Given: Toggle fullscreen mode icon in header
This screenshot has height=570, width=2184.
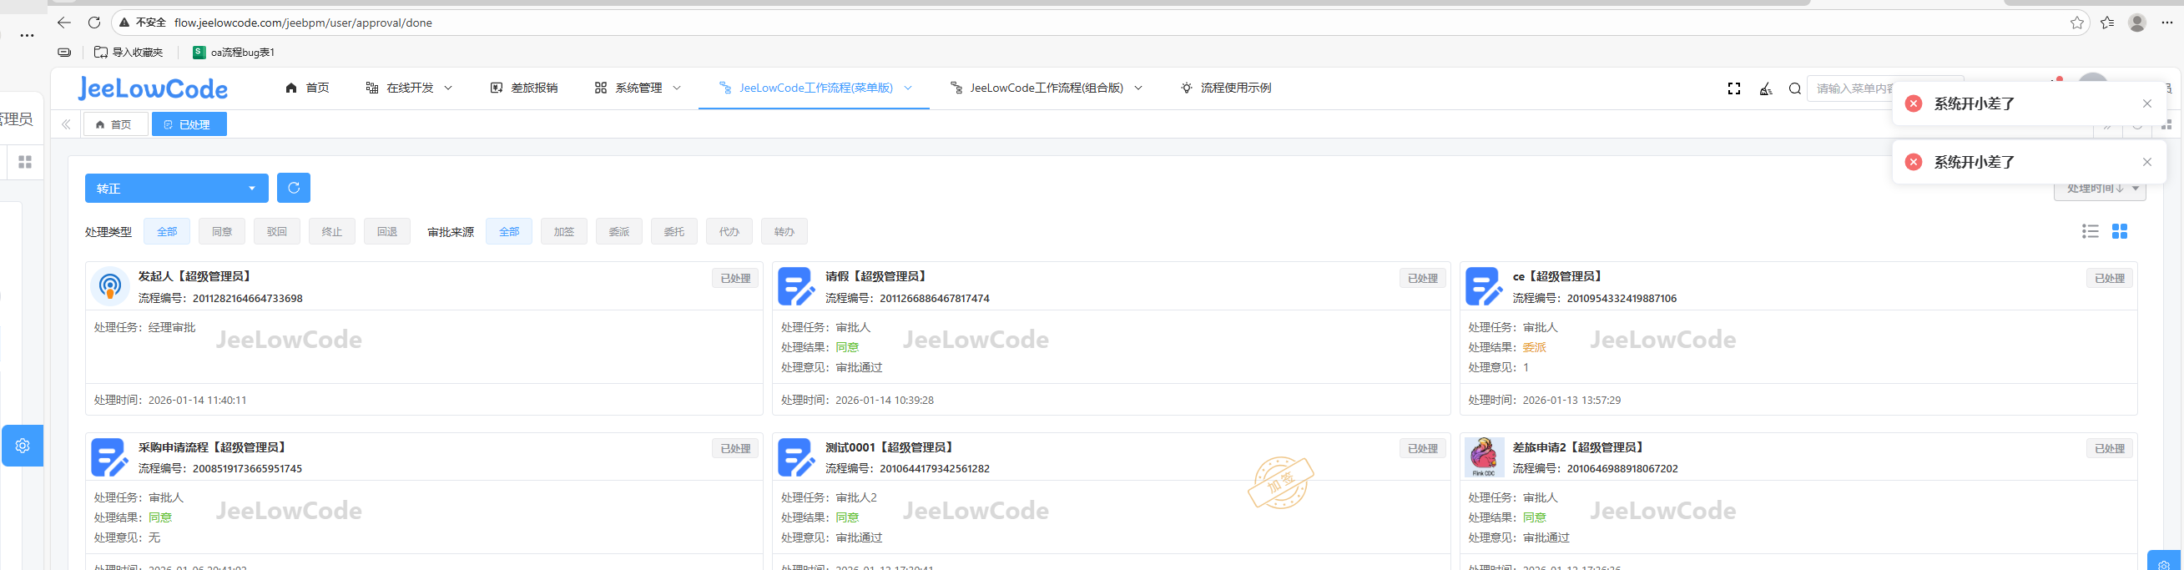Looking at the screenshot, I should coord(1734,88).
